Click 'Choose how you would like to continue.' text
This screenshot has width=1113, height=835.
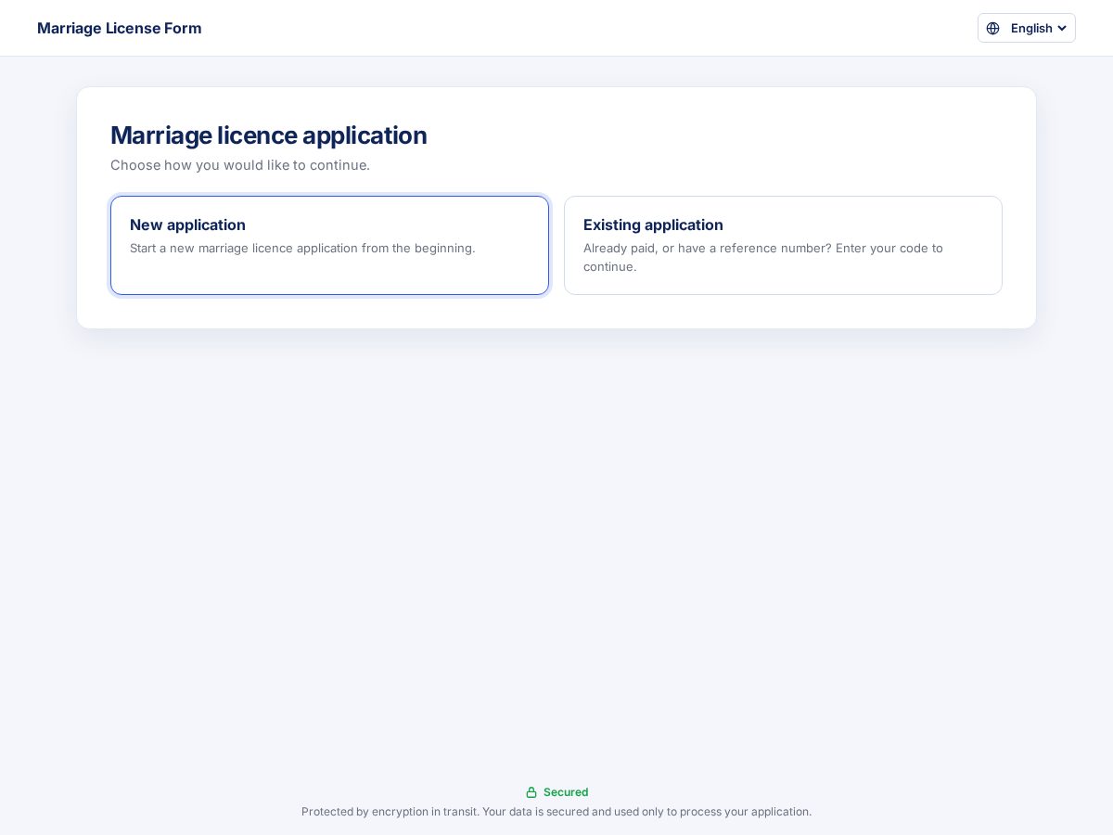[240, 165]
